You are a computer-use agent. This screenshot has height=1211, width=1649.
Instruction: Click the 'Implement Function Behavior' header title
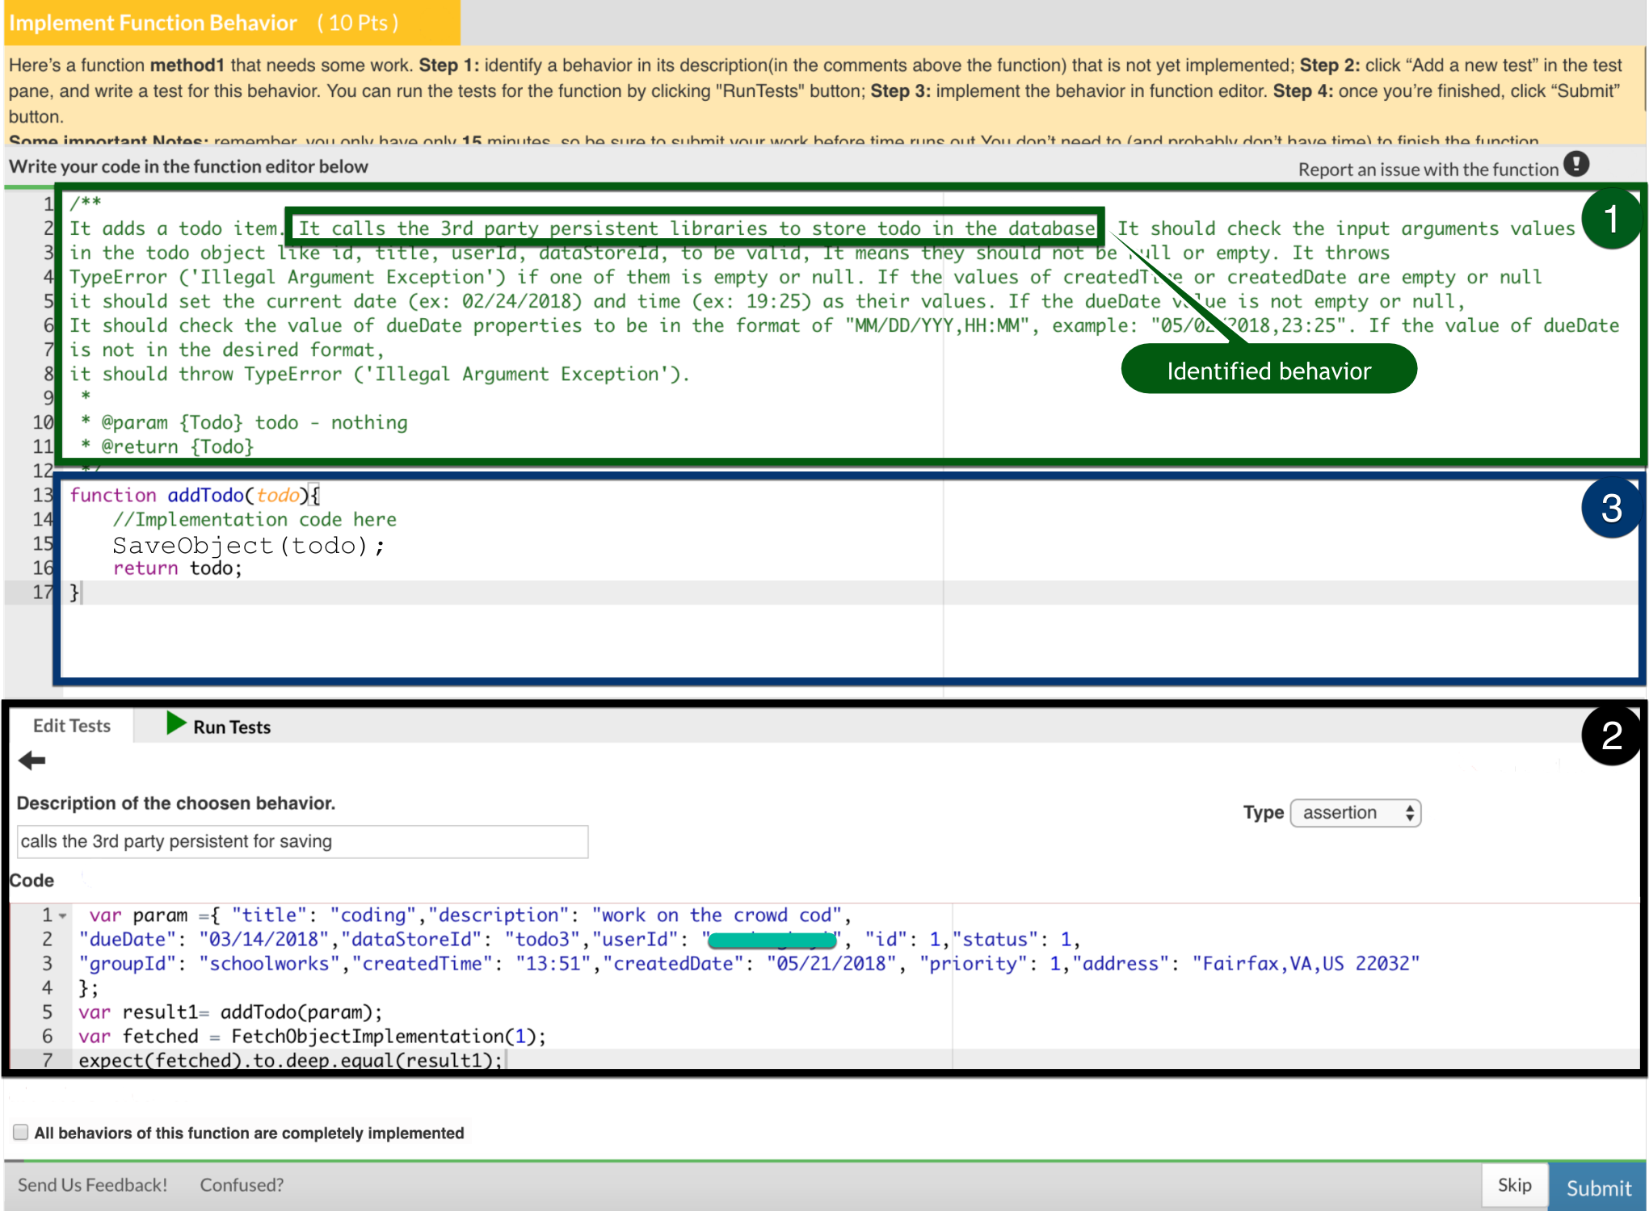[153, 23]
